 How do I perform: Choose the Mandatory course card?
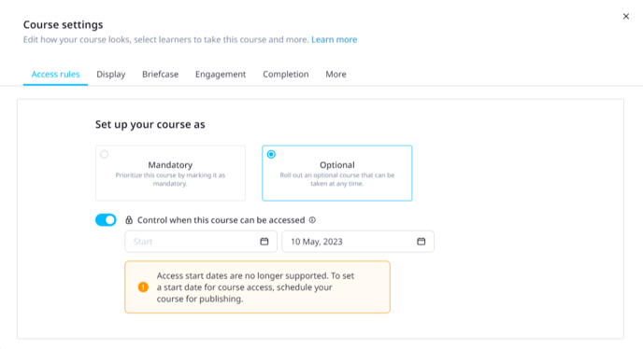click(170, 173)
